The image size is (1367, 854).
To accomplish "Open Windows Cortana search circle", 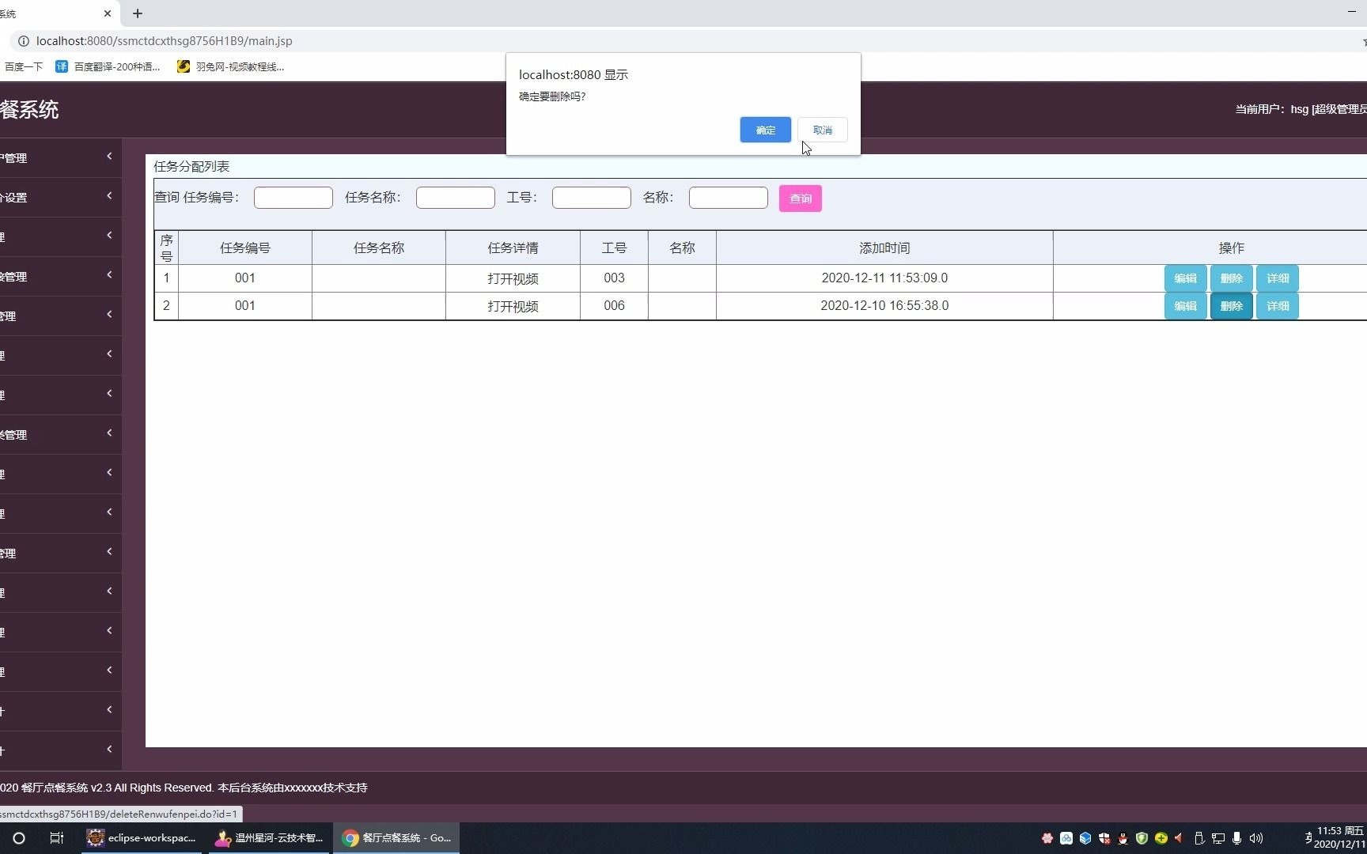I will [19, 838].
